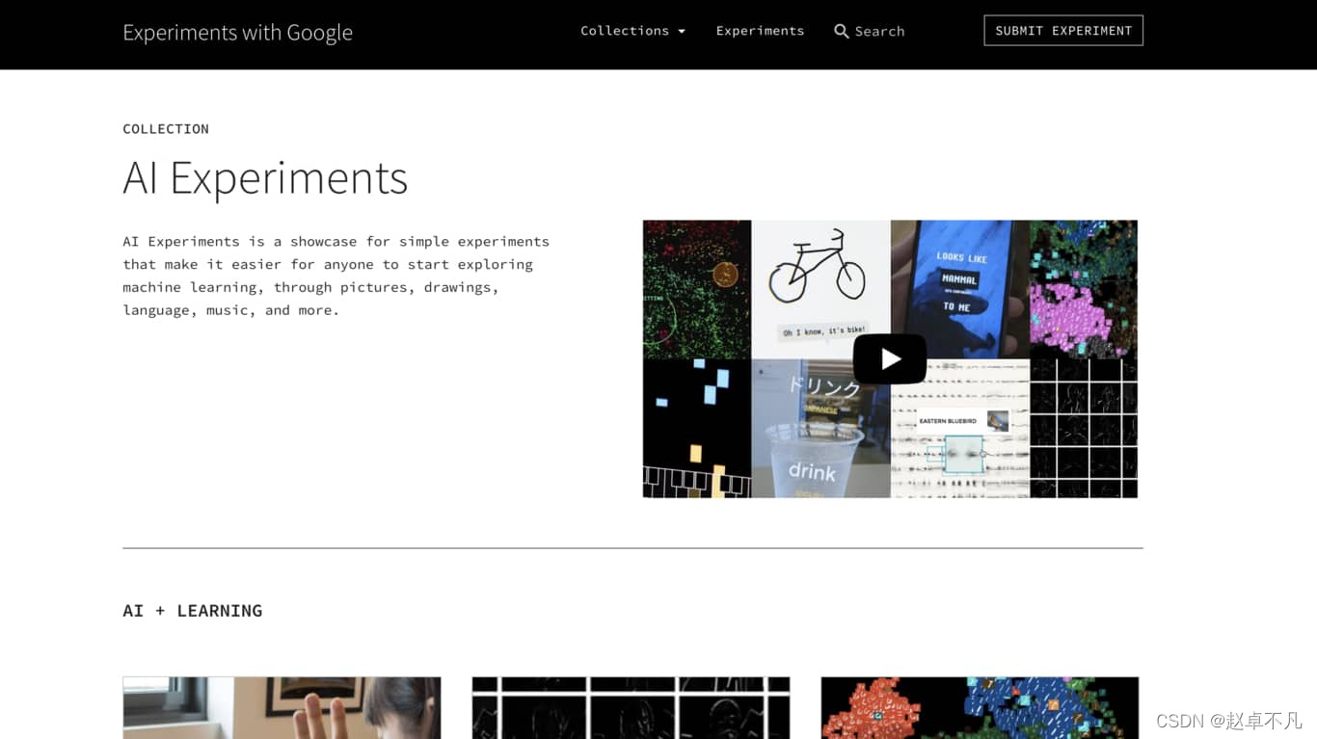1317x739 pixels.
Task: Expand the Collections dropdown menu
Action: pos(632,31)
